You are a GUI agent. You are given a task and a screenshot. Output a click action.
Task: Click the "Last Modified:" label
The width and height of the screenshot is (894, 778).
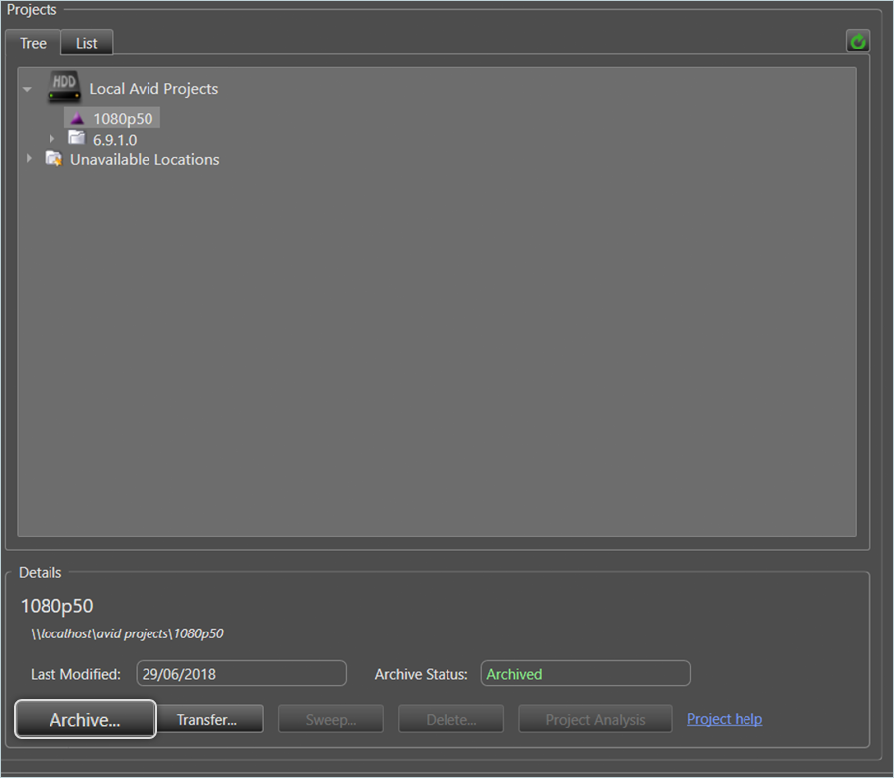point(75,674)
